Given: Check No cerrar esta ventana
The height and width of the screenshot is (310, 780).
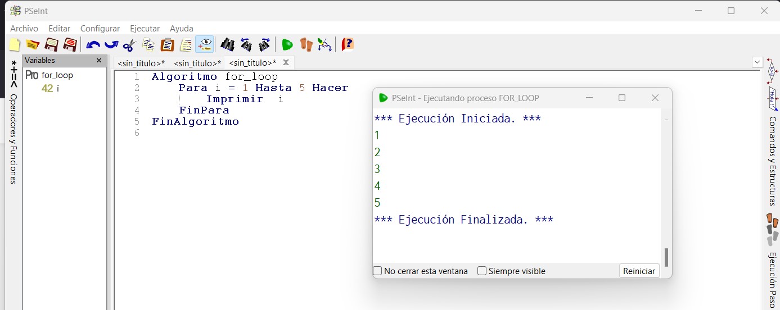Looking at the screenshot, I should pyautogui.click(x=377, y=271).
